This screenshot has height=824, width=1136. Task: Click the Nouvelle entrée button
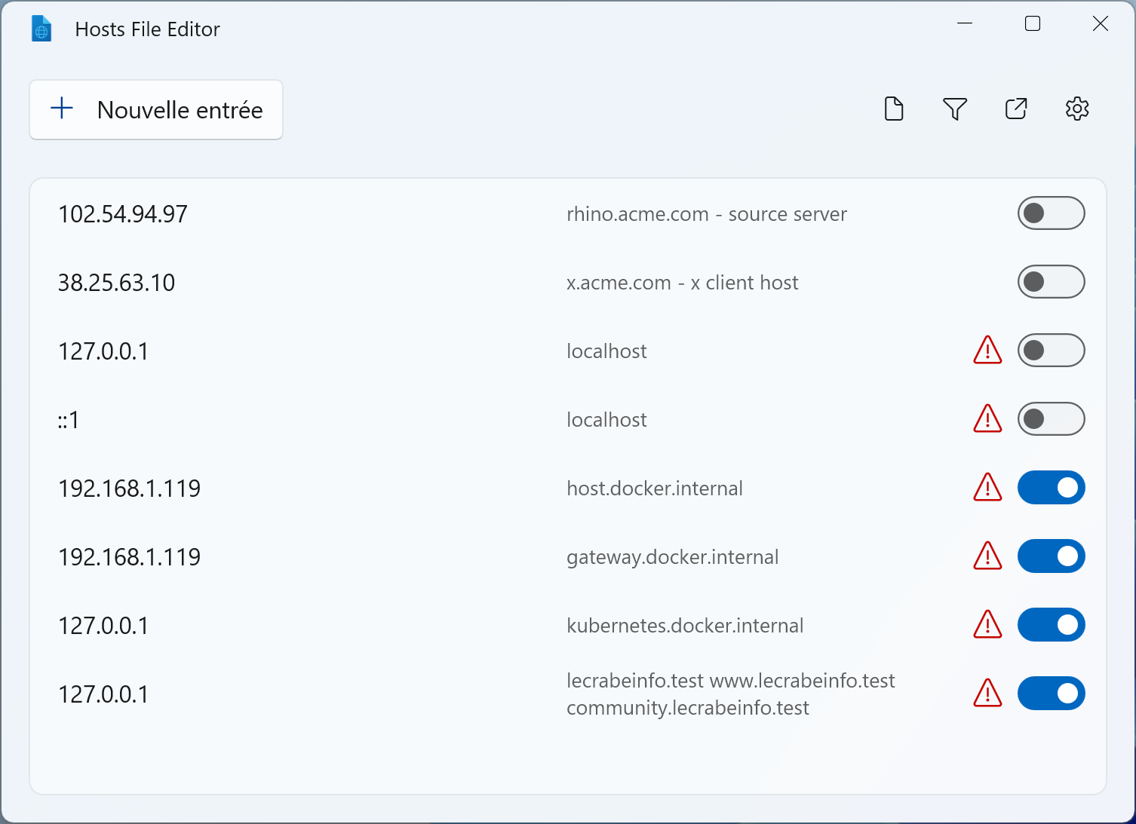click(156, 110)
